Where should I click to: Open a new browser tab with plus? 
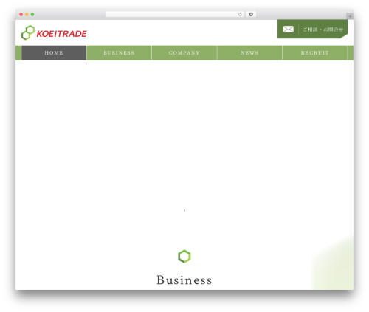point(350,16)
